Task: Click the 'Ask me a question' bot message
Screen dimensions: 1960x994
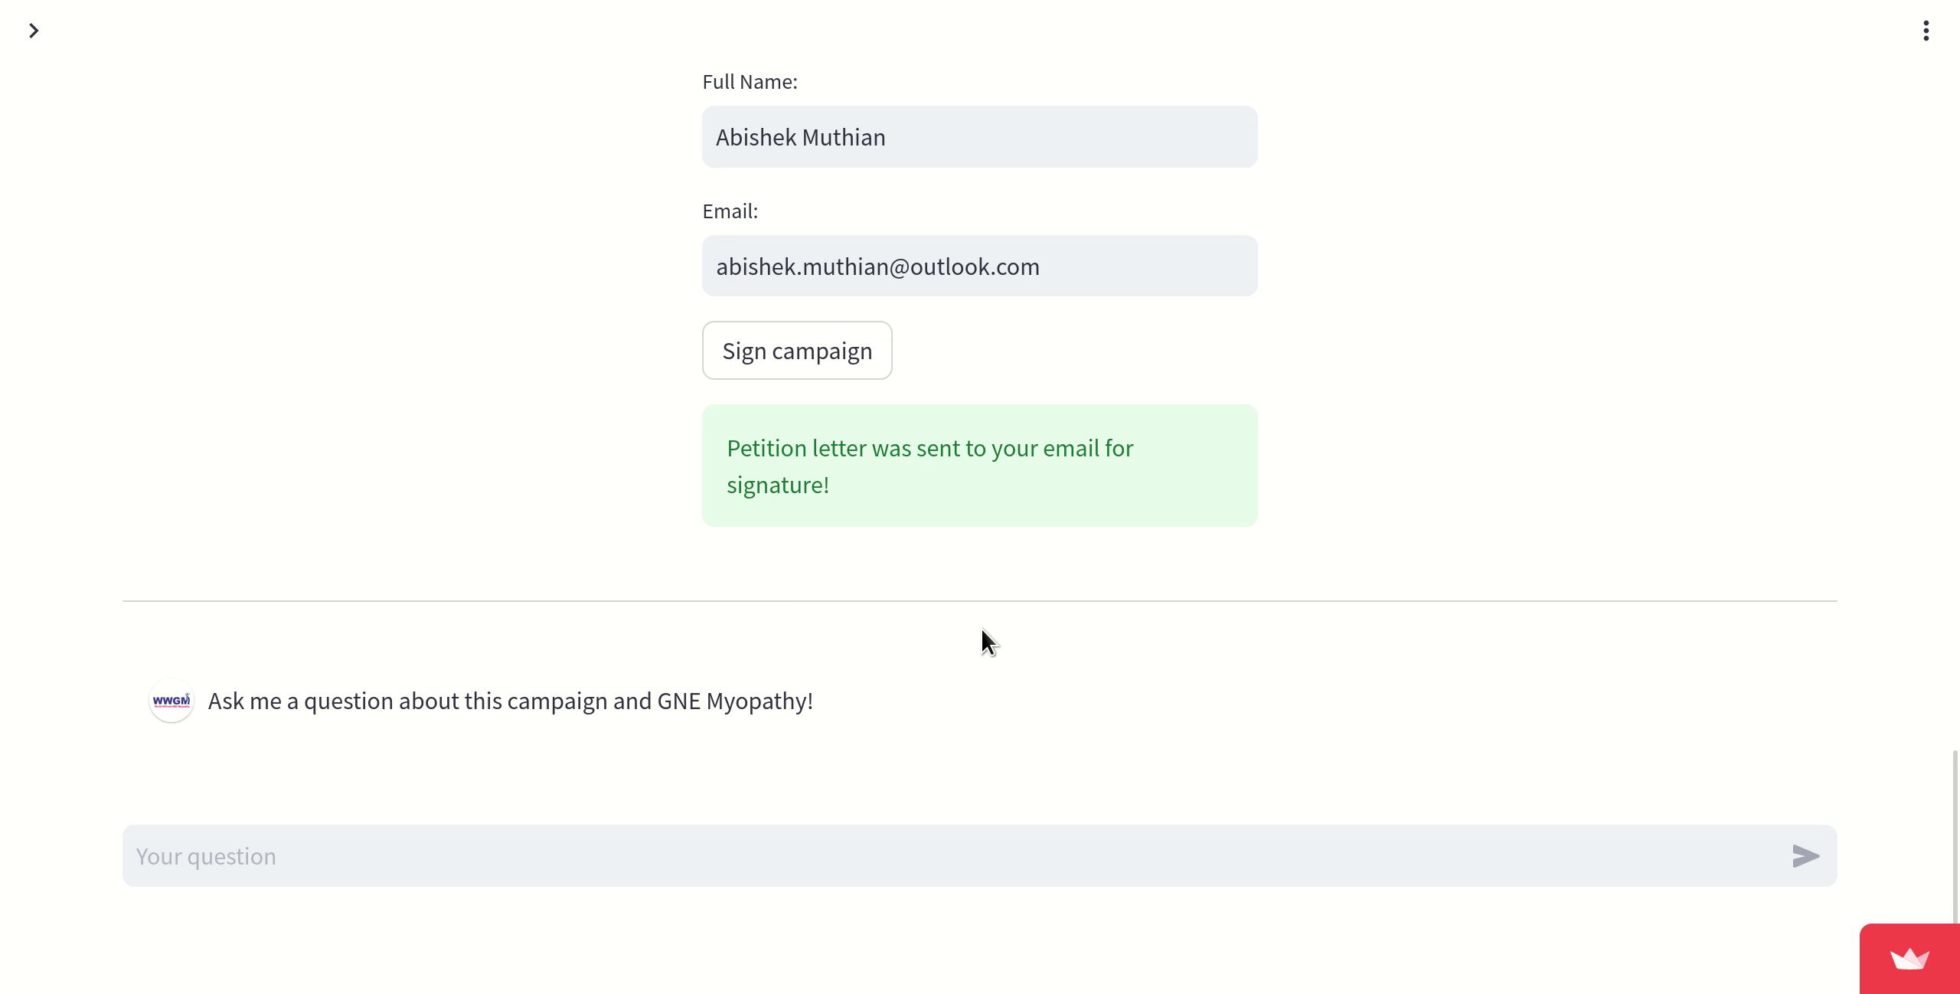Action: [x=509, y=699]
